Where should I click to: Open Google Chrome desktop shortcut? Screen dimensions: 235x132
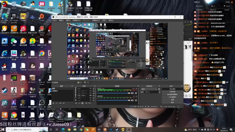(42, 55)
